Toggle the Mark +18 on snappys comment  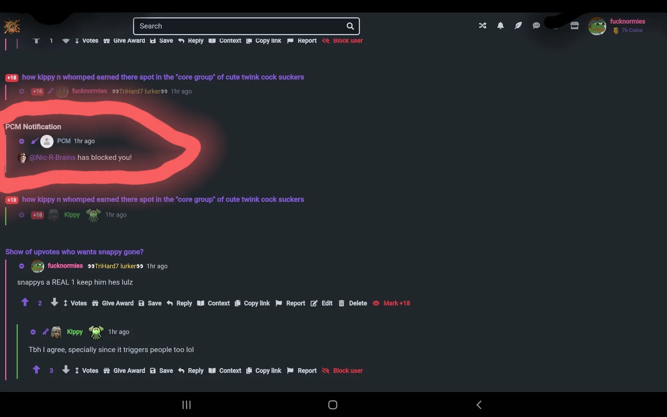pyautogui.click(x=397, y=303)
